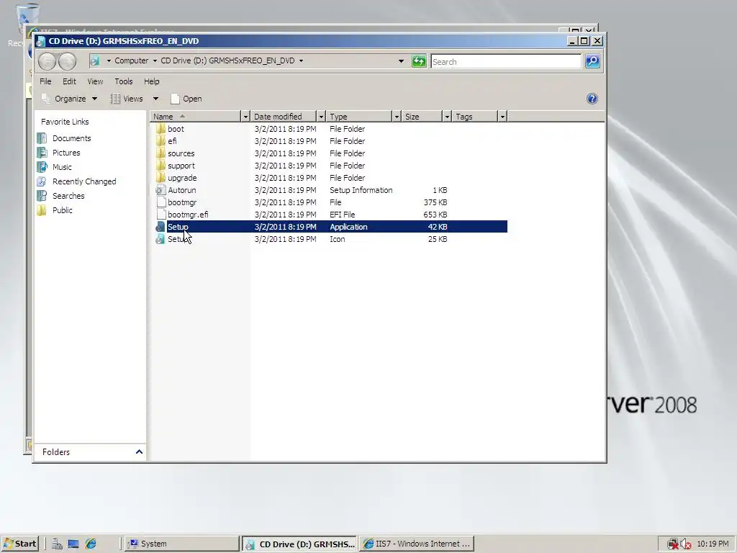Open the File menu
The width and height of the screenshot is (737, 553).
pyautogui.click(x=45, y=81)
